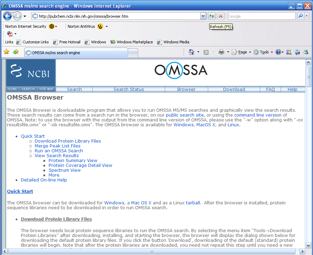
Task: Open the recent pages dropdown arrow
Action: [x=25, y=16]
